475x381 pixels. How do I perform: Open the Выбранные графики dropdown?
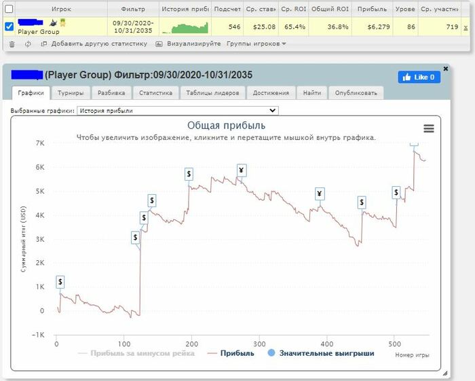(178, 111)
